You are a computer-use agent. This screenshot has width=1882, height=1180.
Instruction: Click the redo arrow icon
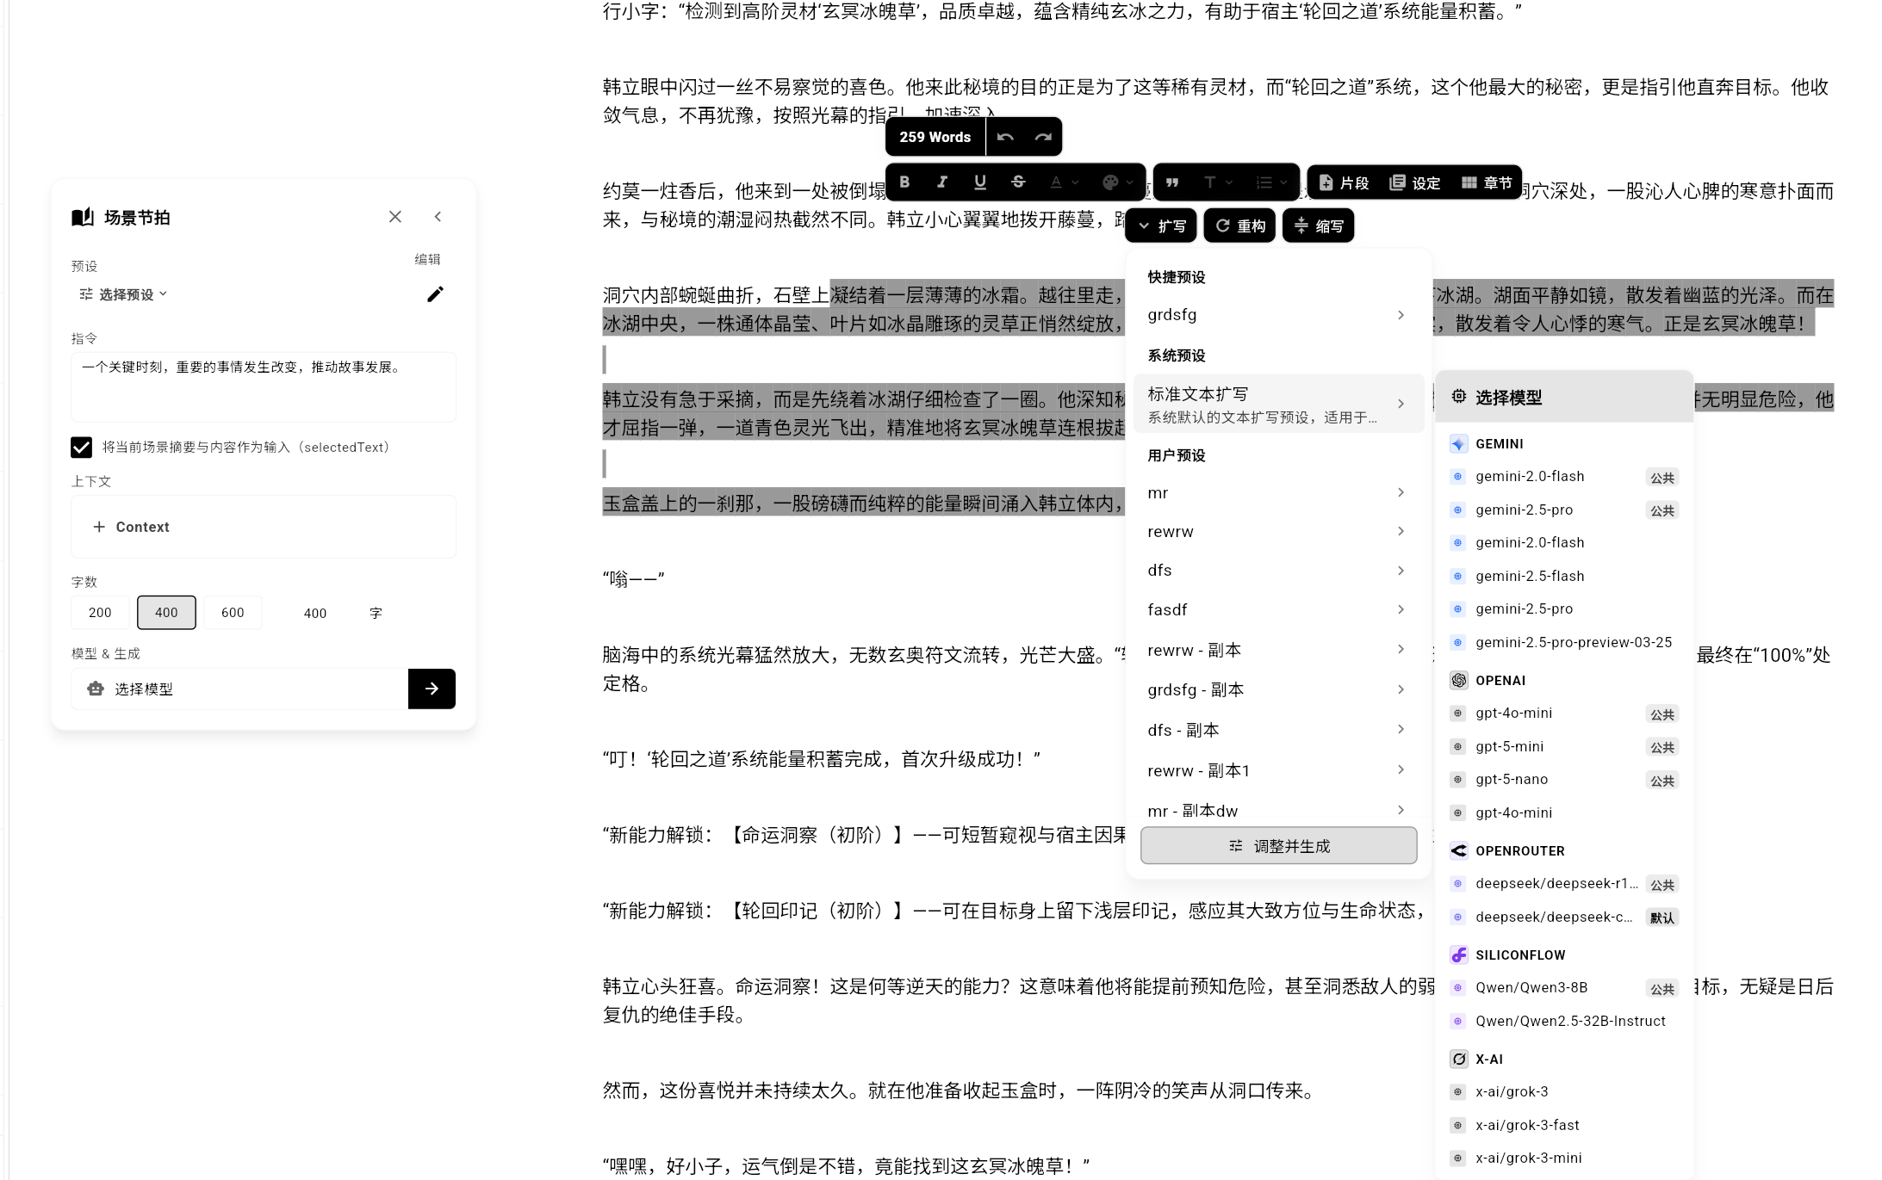(x=1043, y=137)
